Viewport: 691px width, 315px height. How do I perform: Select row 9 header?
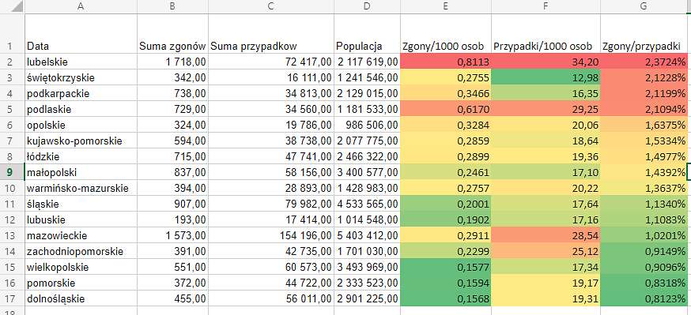point(13,172)
